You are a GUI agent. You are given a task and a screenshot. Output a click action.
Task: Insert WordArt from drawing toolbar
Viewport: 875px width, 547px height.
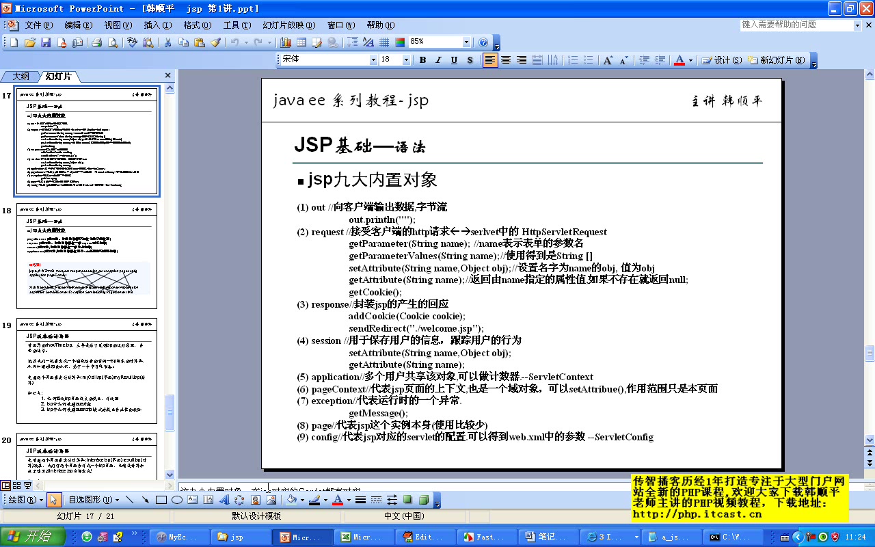224,500
